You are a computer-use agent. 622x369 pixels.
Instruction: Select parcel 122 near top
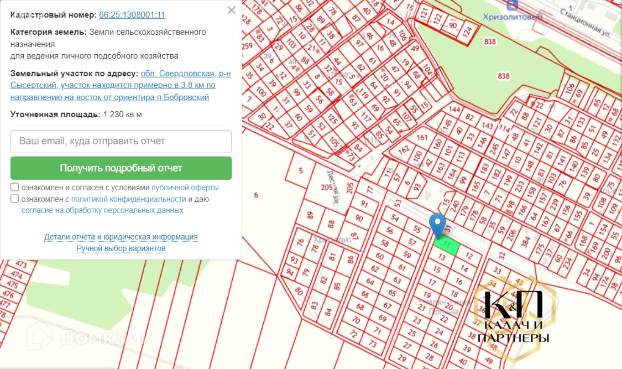pos(438,18)
